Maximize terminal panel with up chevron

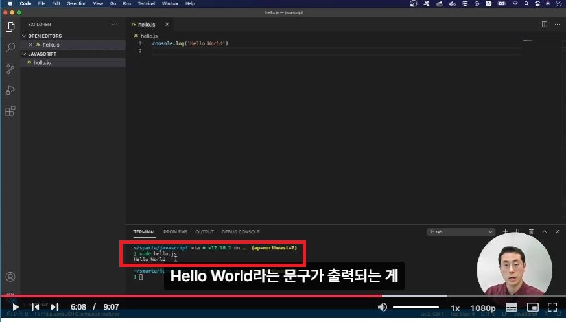[x=545, y=231]
